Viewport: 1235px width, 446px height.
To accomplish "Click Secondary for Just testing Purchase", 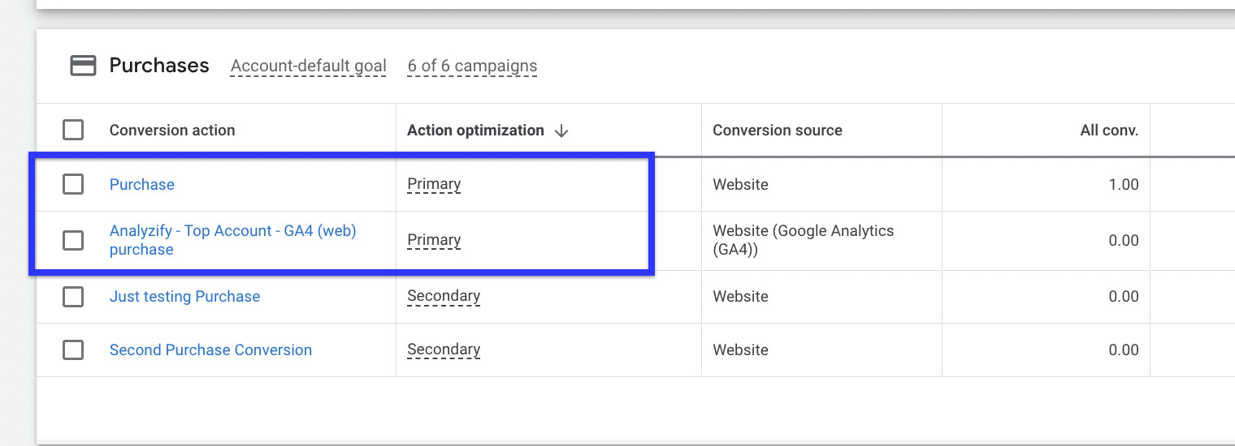I will [x=444, y=296].
